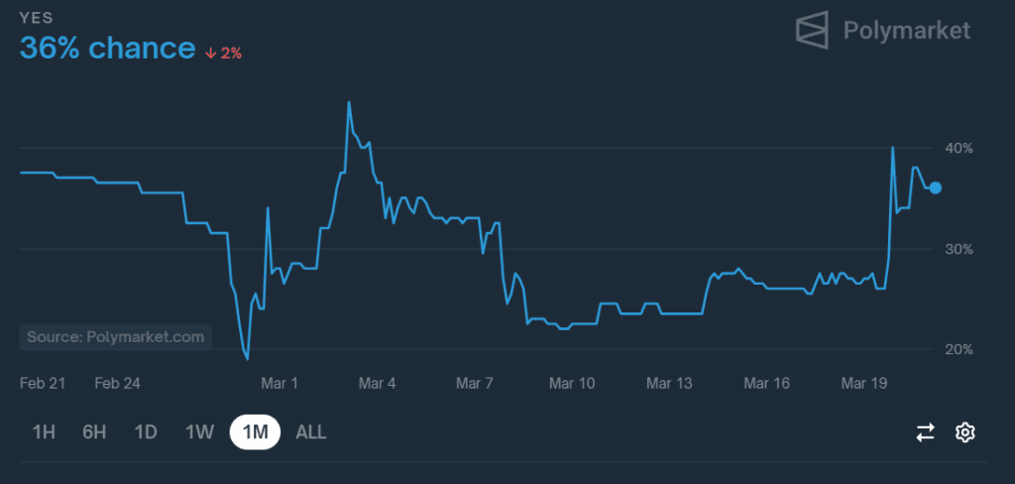Switch to 1W time range
1015x484 pixels.
click(199, 432)
